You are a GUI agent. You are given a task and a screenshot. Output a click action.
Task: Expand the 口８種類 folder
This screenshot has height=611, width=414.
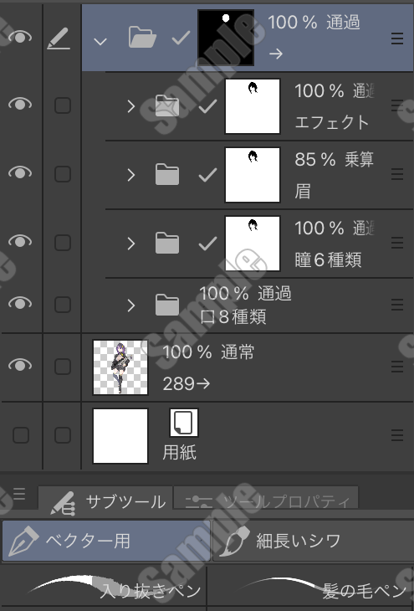[131, 305]
